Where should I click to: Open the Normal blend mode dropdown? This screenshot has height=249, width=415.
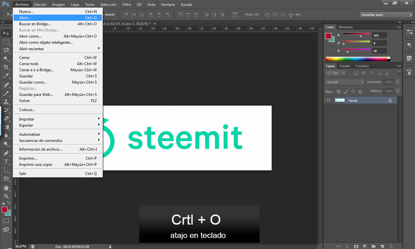344,82
